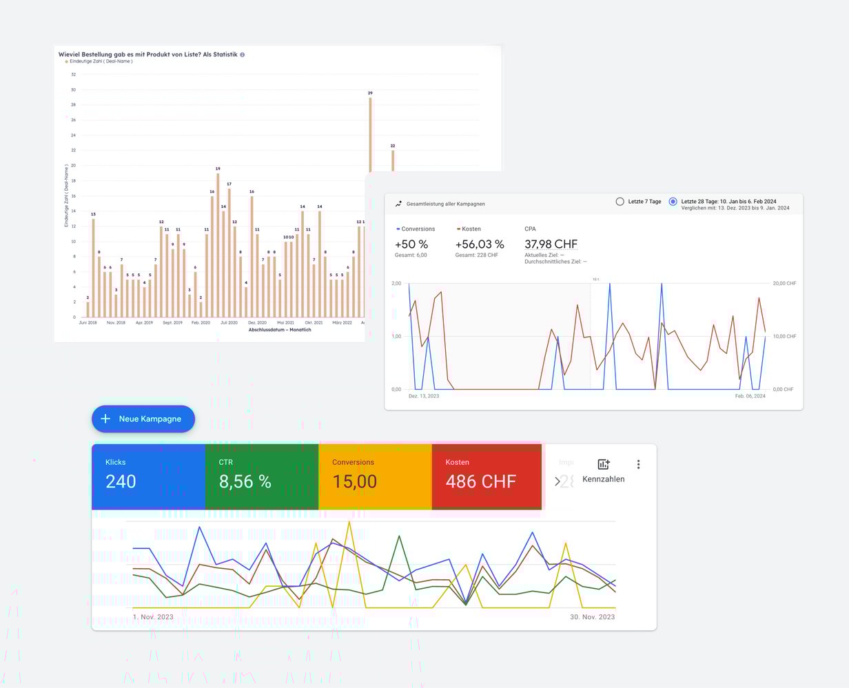Click the Conversions legend in Gesamtleistung card

click(416, 229)
